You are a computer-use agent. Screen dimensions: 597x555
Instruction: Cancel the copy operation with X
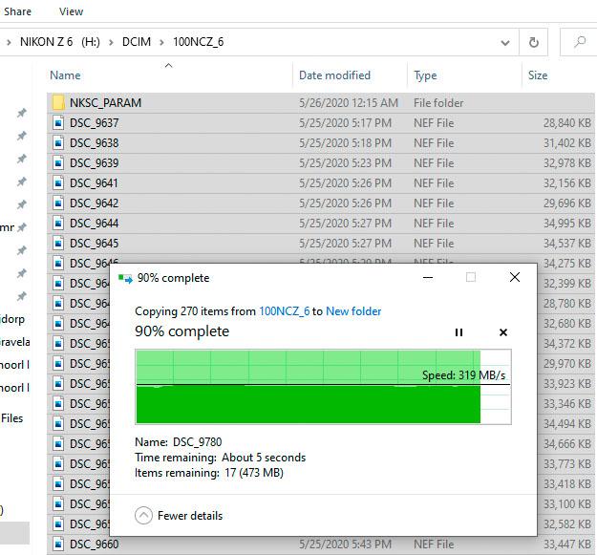[503, 332]
